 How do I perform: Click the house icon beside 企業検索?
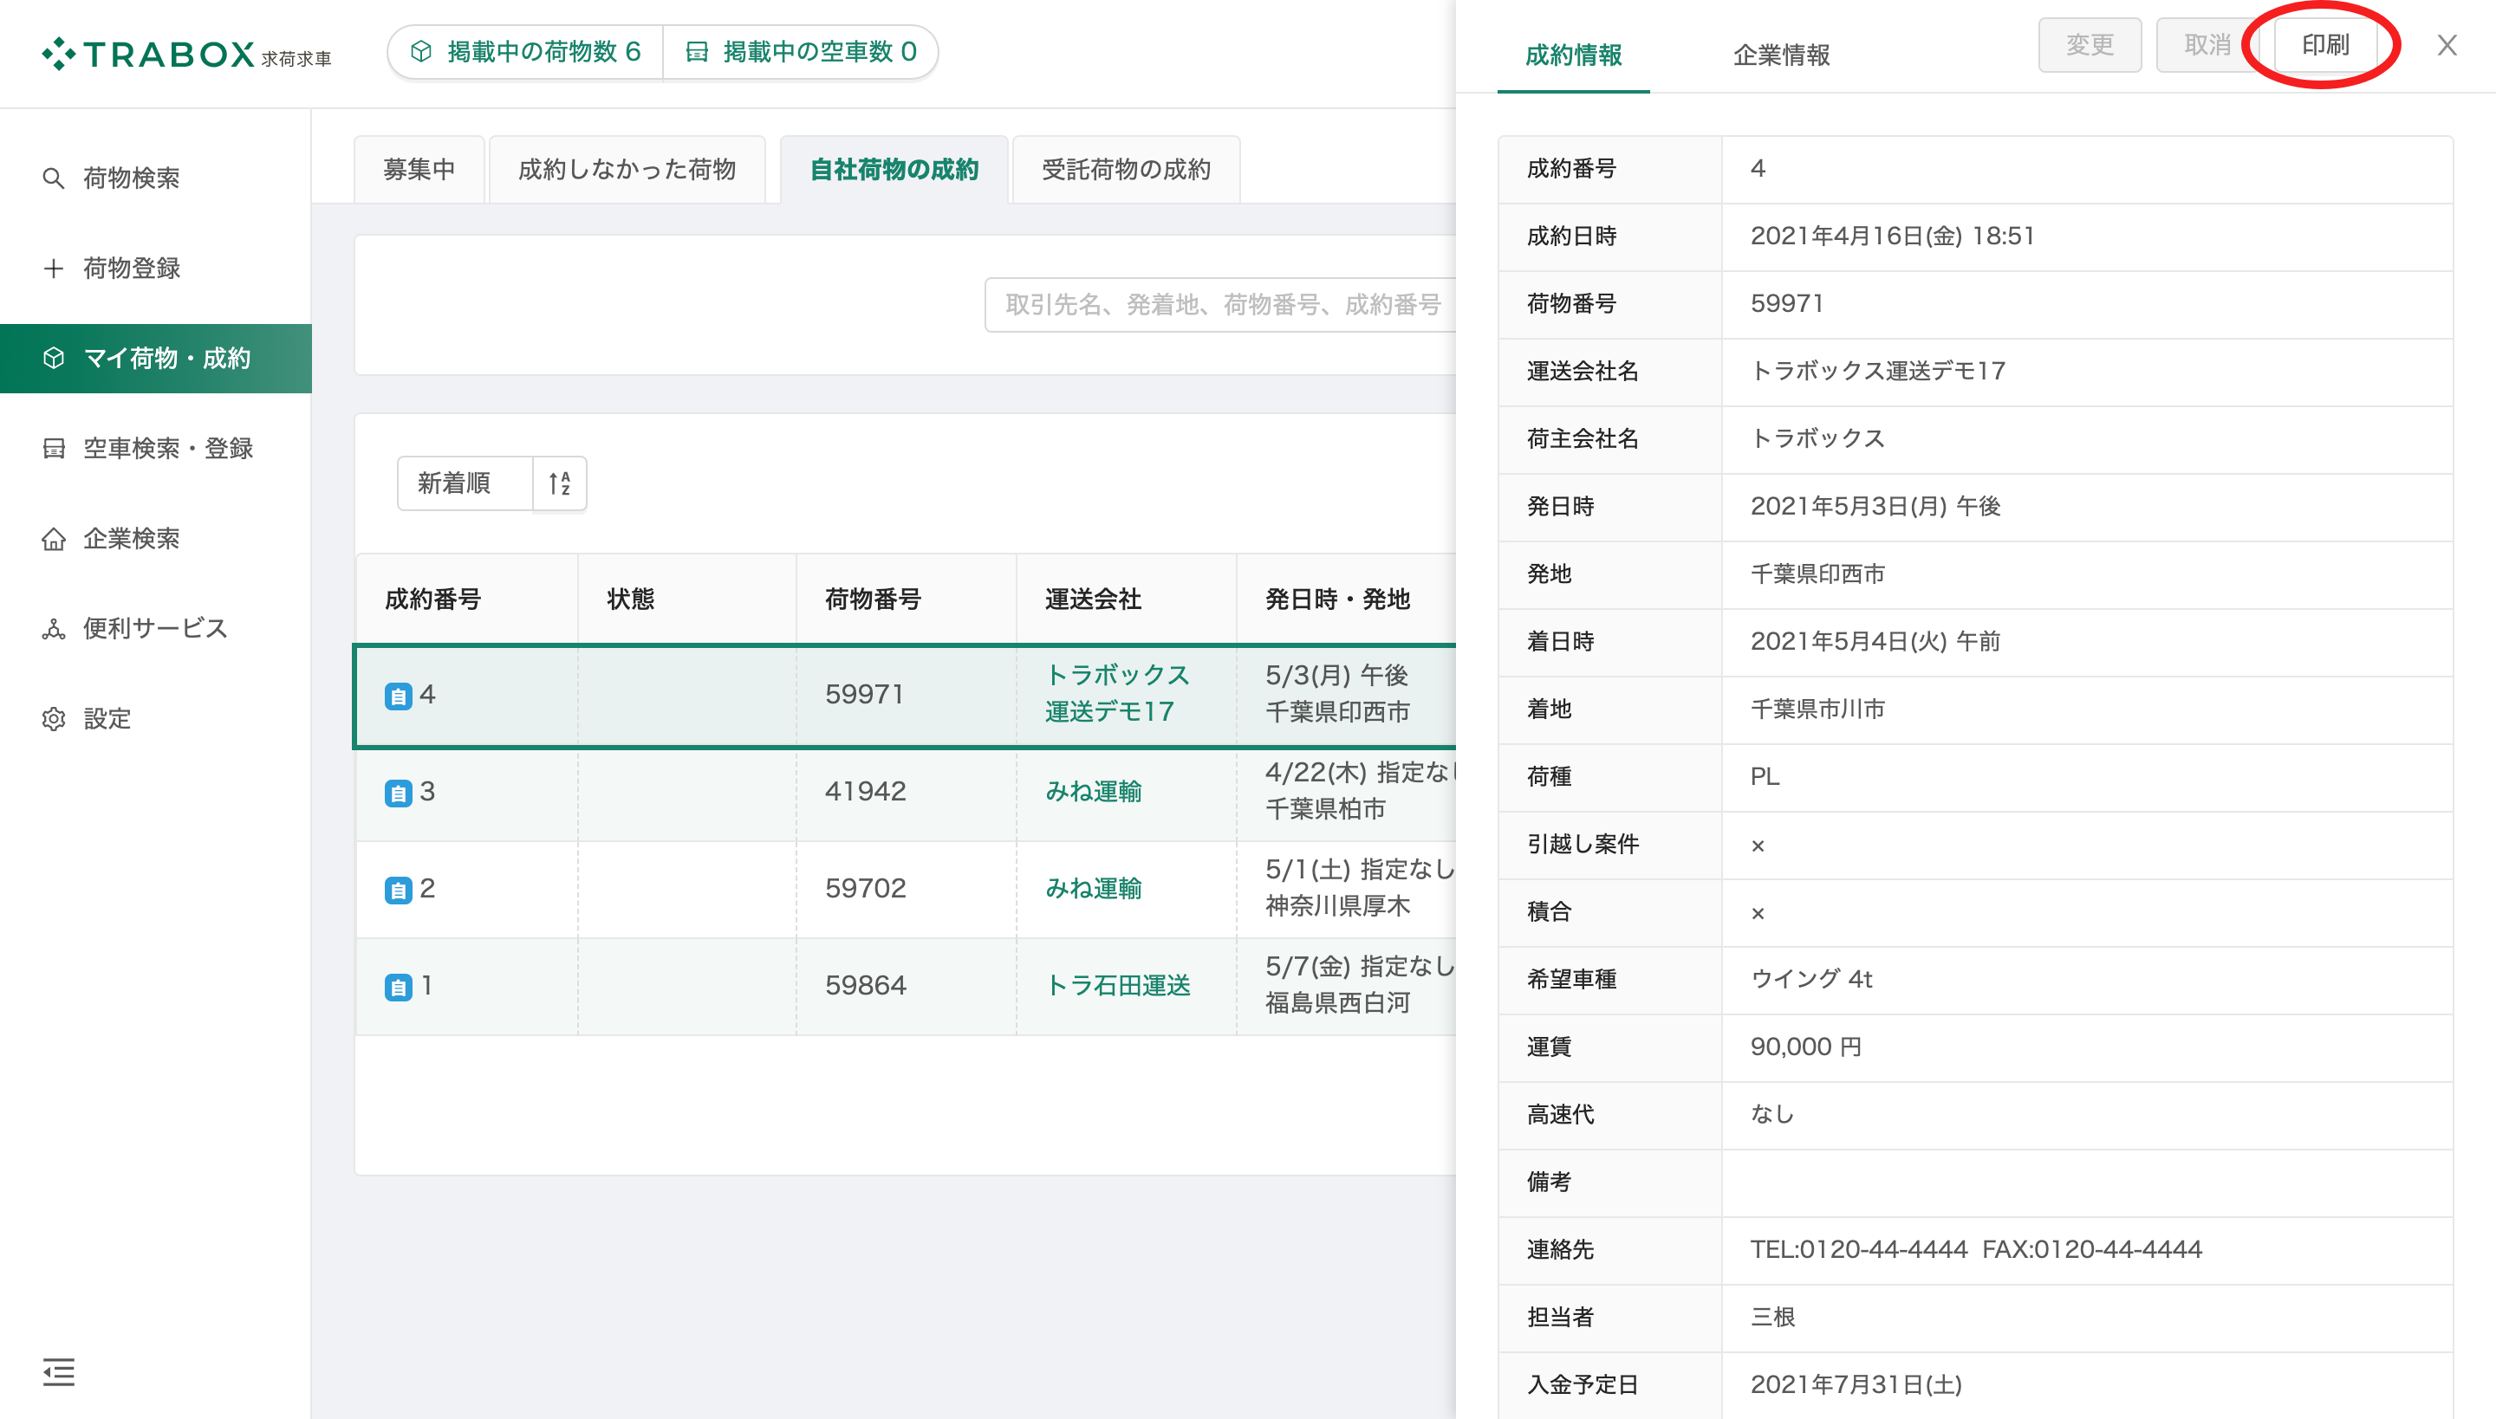coord(54,538)
